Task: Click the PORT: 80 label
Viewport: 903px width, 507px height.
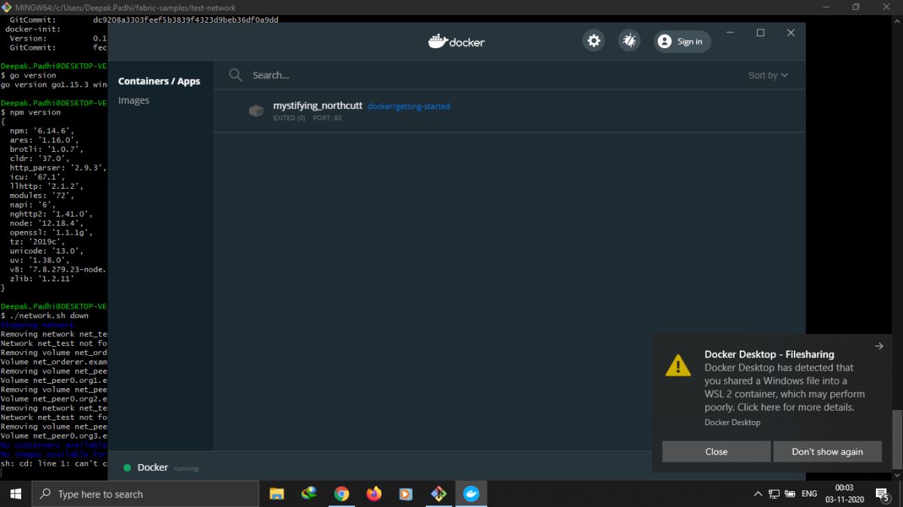Action: [x=327, y=118]
